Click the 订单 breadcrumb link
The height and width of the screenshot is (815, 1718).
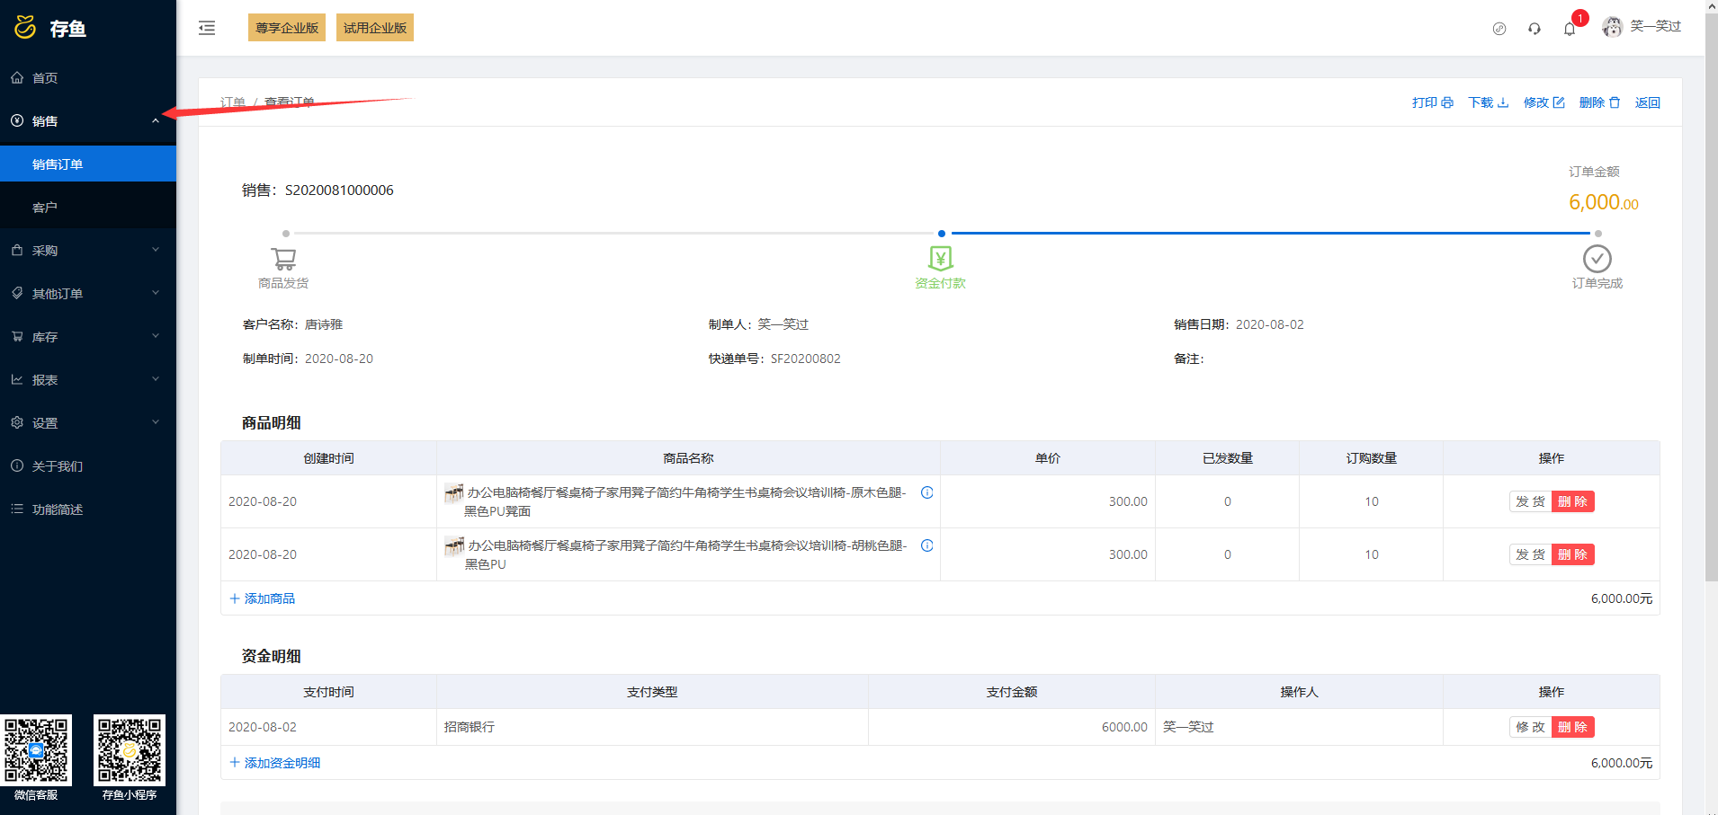click(x=233, y=102)
